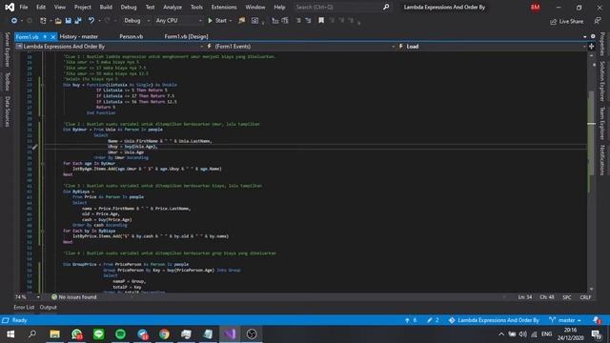Open the Toolbox side tab
610x343 pixels.
coord(7,81)
